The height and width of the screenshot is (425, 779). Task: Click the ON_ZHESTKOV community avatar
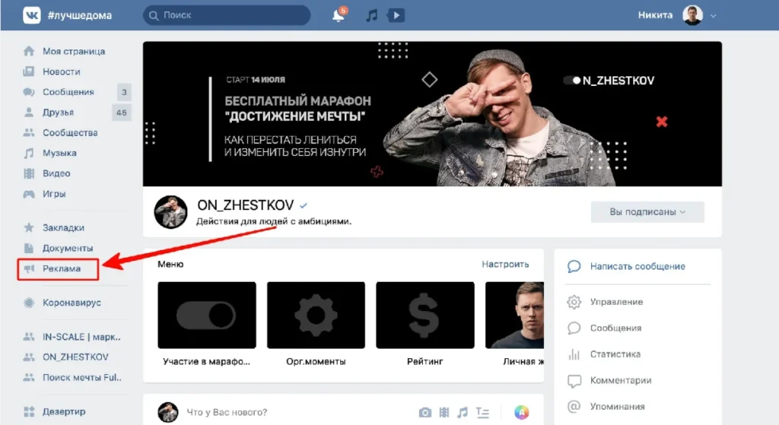point(171,212)
